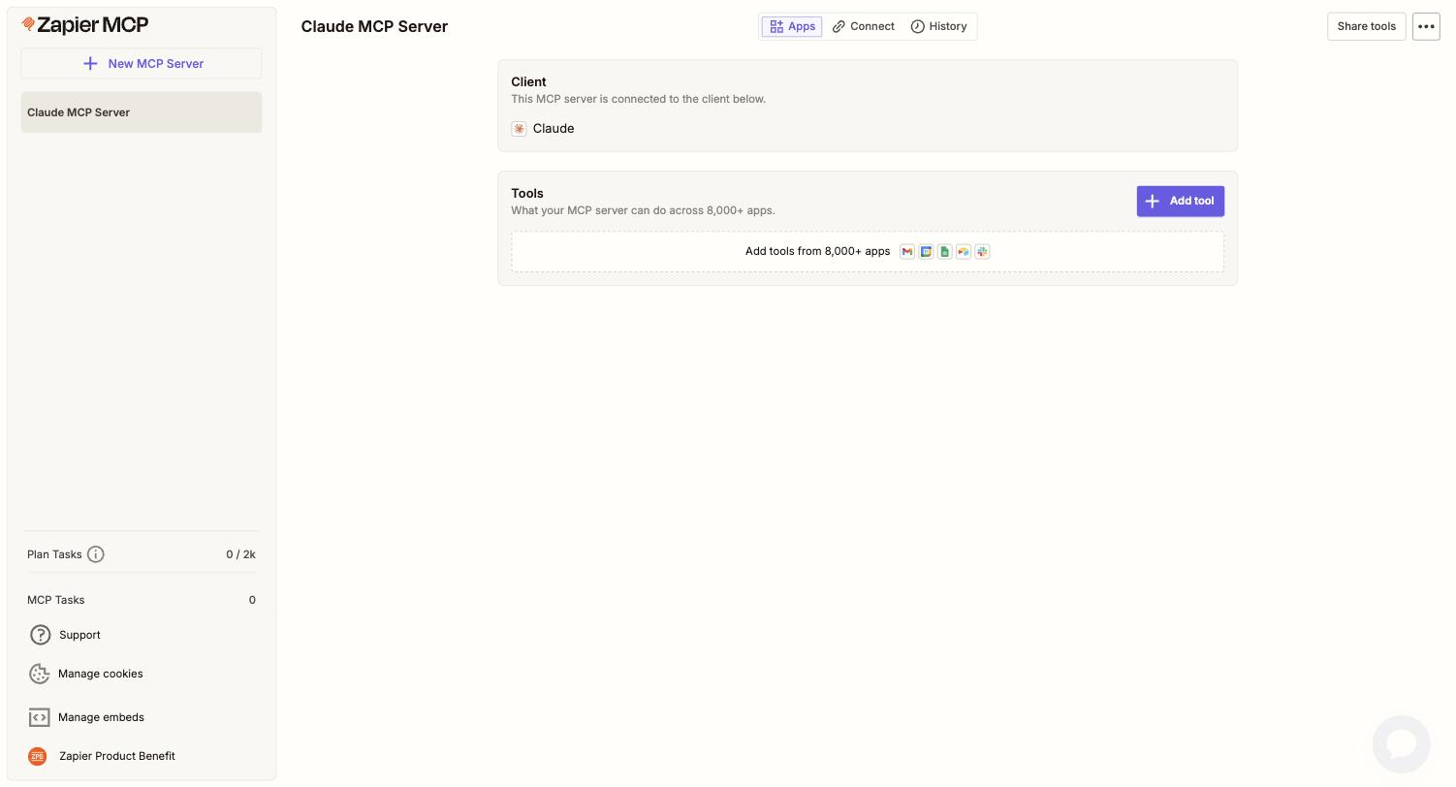The width and height of the screenshot is (1456, 787).
Task: Click the History clock icon
Action: [917, 26]
